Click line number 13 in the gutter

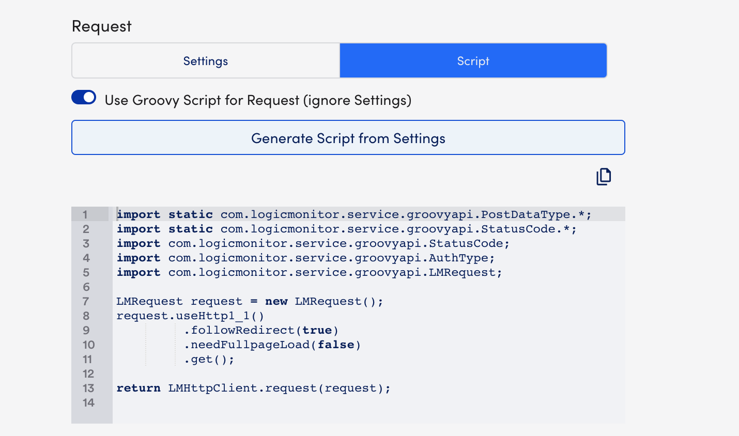88,388
